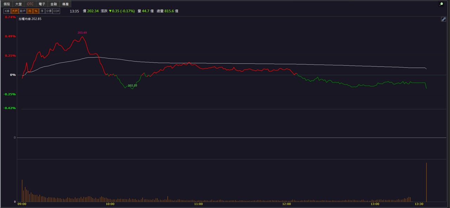This screenshot has height=208, width=450.
Task: Click the chain link icon
Action: pos(443,19)
